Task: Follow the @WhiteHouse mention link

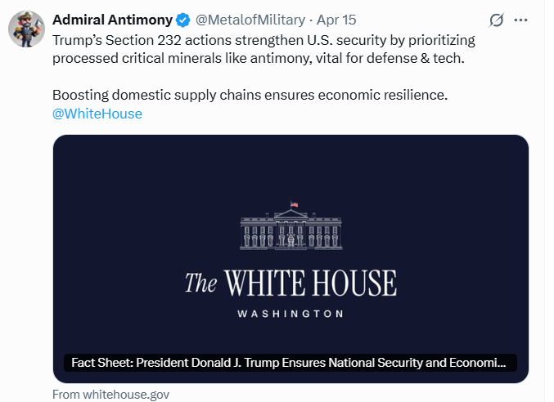Action: tap(97, 114)
